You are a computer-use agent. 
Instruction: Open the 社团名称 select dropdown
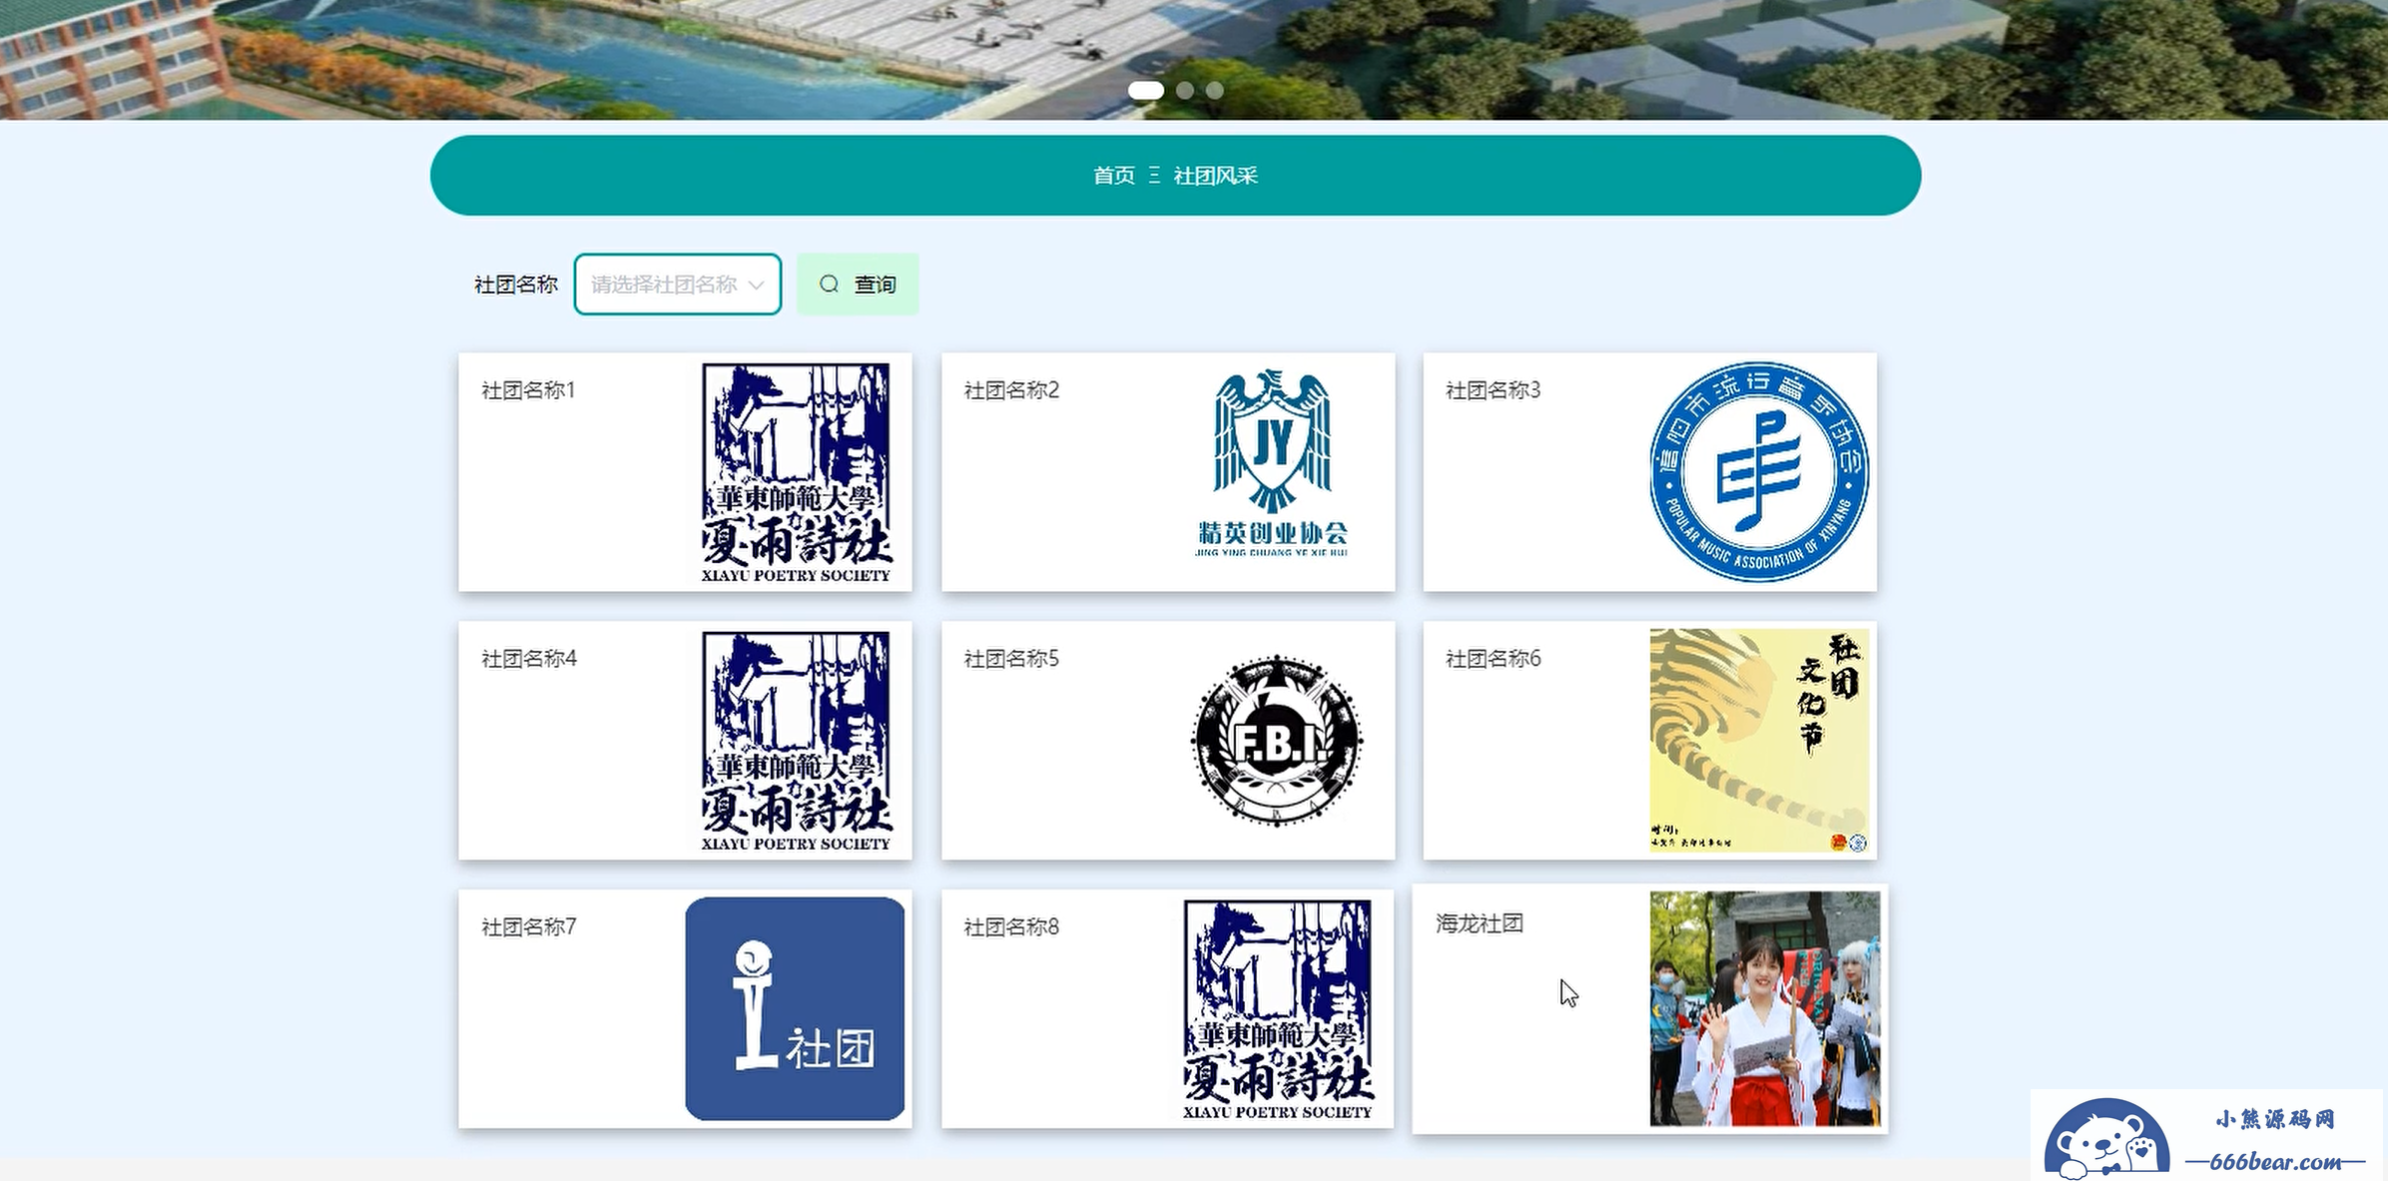677,285
